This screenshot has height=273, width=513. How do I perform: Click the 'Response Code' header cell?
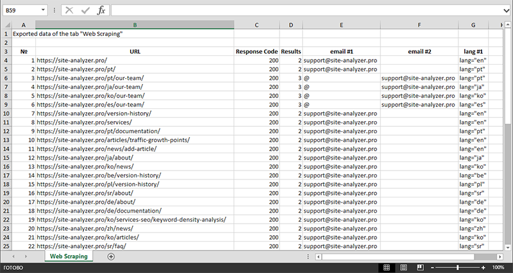pyautogui.click(x=257, y=51)
